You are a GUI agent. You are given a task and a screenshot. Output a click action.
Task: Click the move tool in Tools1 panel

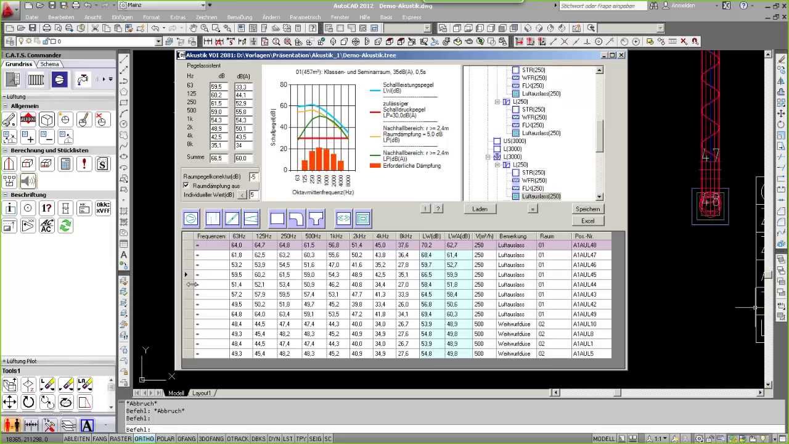click(x=9, y=403)
